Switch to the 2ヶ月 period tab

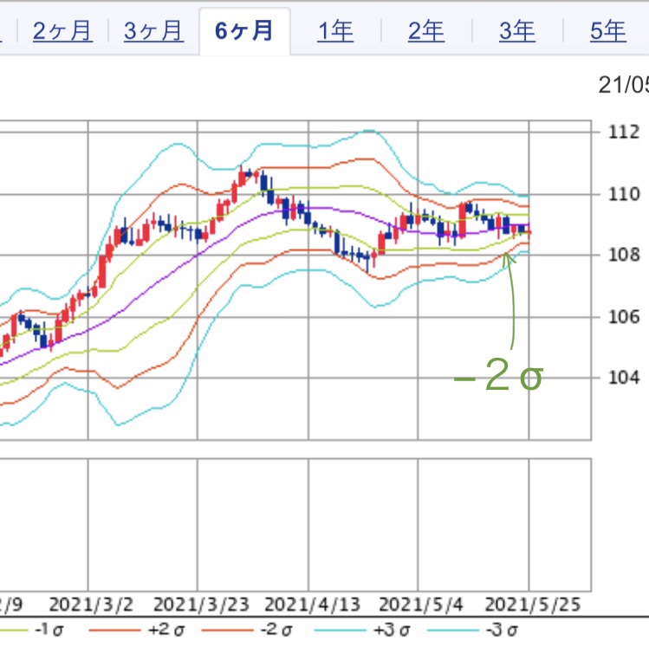coord(62,31)
